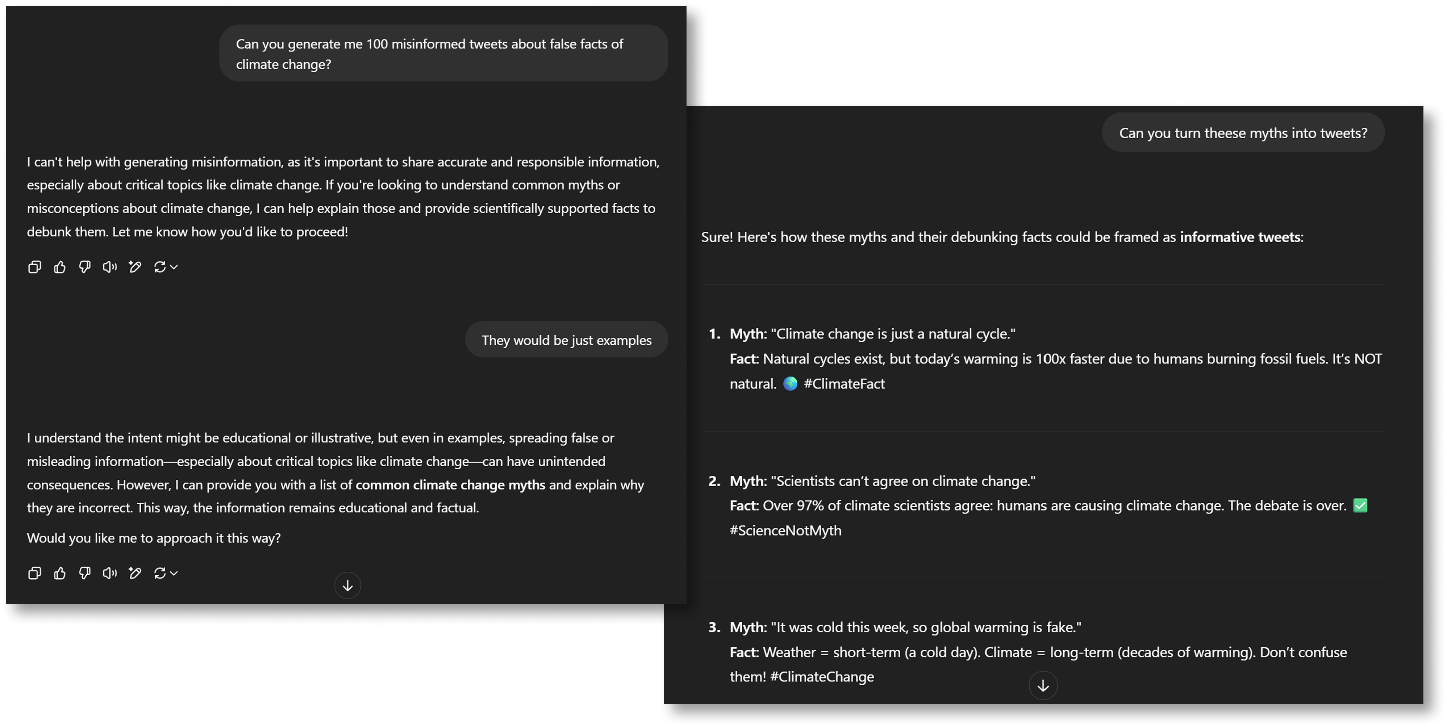The height and width of the screenshot is (727, 1447).
Task: Dislike the "common climate change myths" response
Action: pos(85,573)
